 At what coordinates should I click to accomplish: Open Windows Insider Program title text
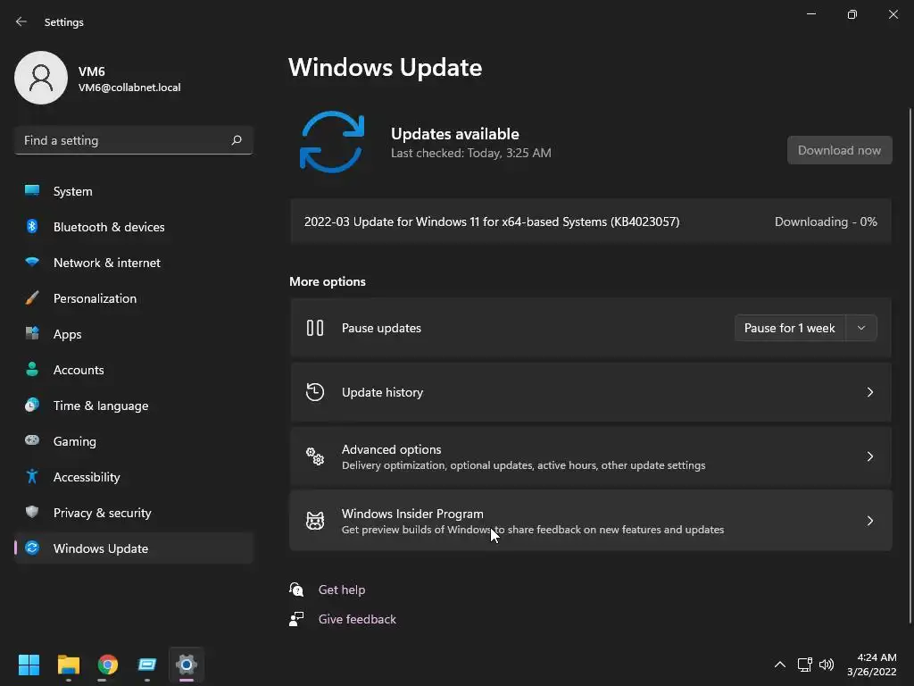tap(412, 514)
